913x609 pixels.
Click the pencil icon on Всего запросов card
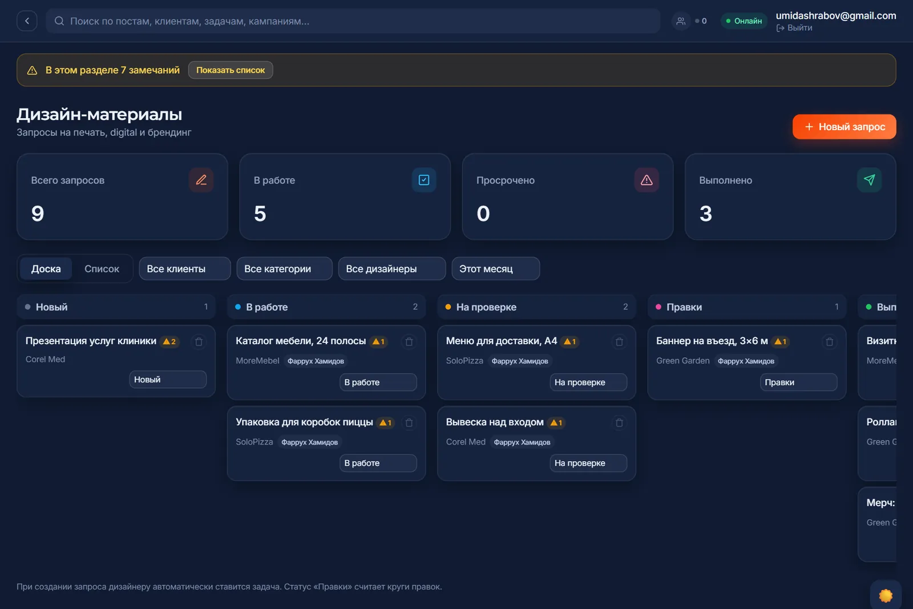click(201, 180)
